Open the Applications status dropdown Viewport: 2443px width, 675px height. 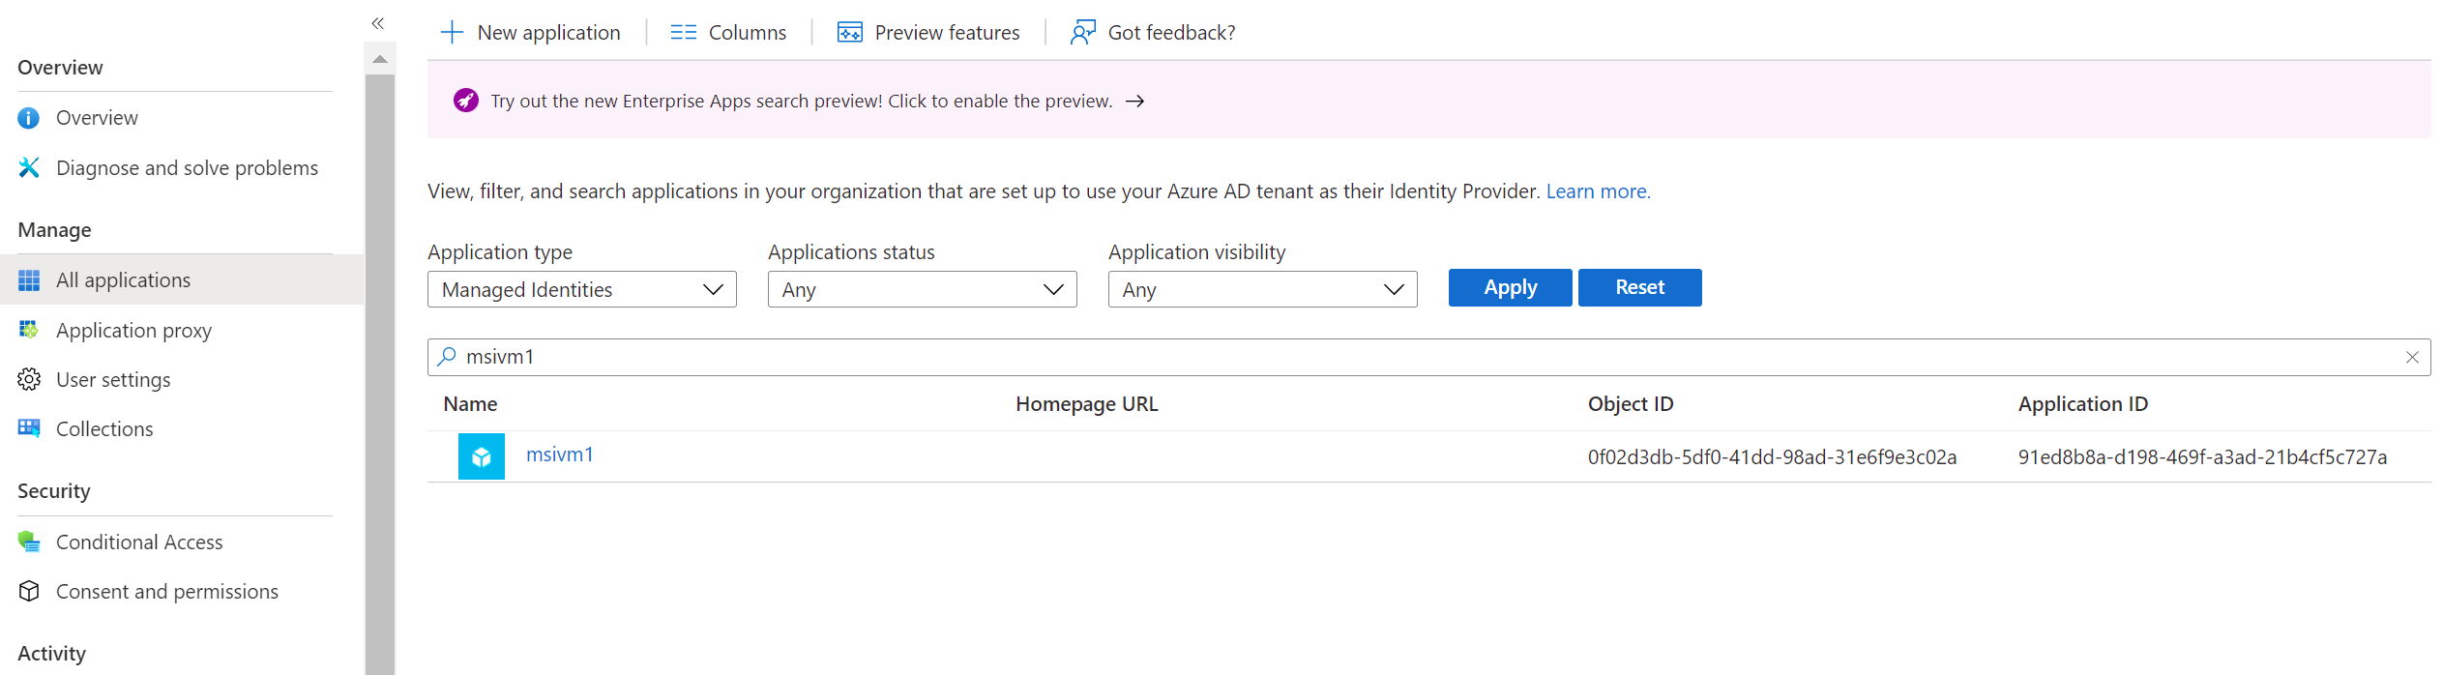[922, 290]
